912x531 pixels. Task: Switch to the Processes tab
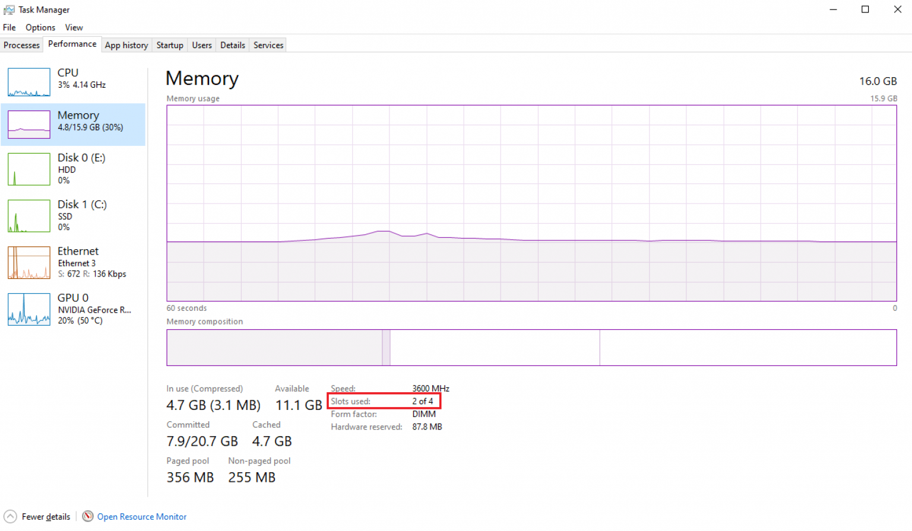coord(21,45)
